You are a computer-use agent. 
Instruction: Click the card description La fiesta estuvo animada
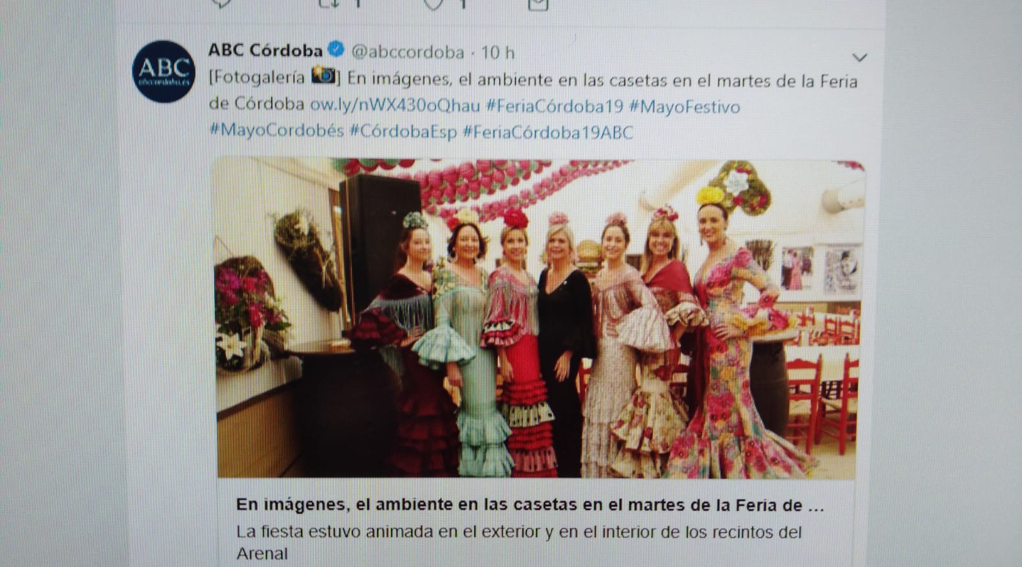point(519,542)
